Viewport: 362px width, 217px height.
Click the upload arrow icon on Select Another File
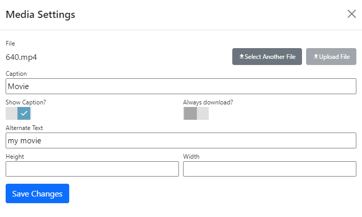[242, 57]
